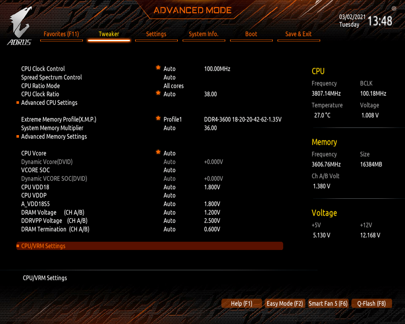Switch to the Settings tab
This screenshot has width=405, height=324.
(156, 34)
